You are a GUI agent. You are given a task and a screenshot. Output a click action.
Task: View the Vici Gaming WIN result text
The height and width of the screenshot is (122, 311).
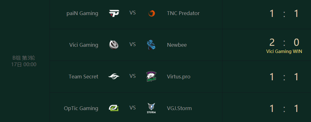tap(284, 51)
